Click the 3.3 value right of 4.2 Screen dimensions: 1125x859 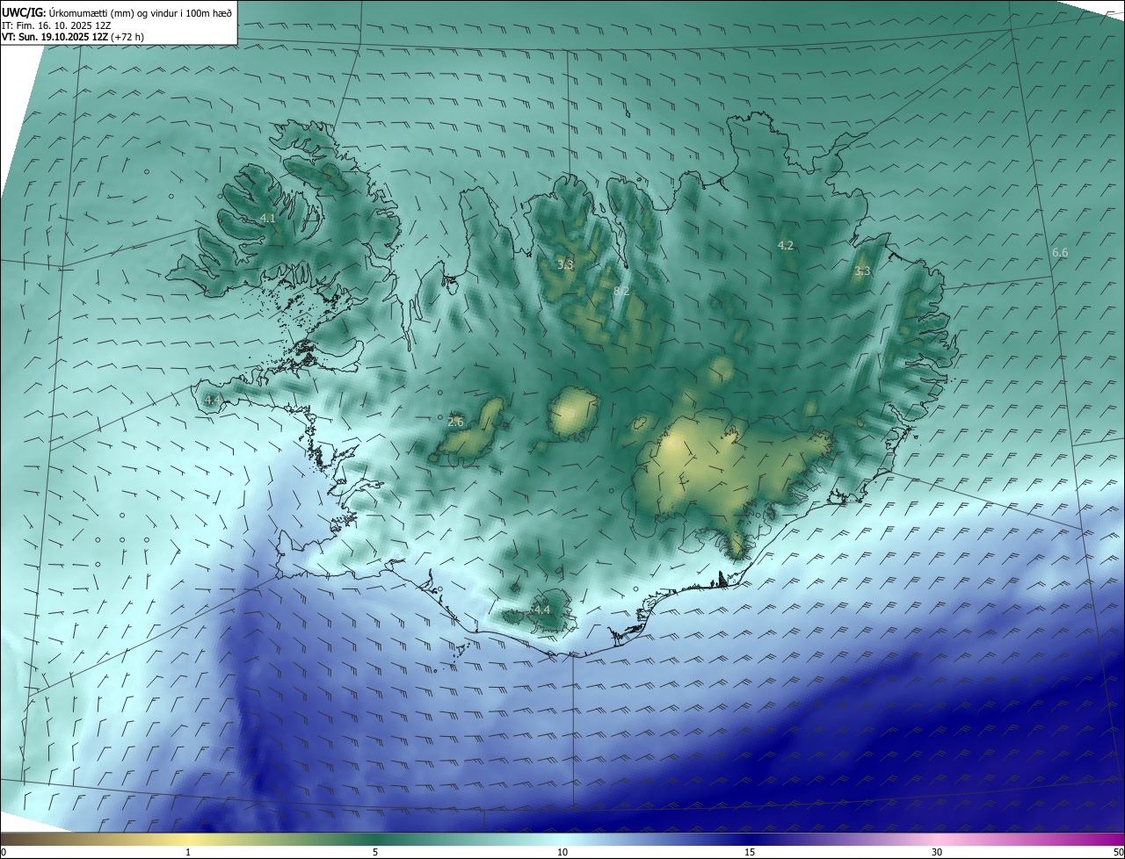pos(862,271)
